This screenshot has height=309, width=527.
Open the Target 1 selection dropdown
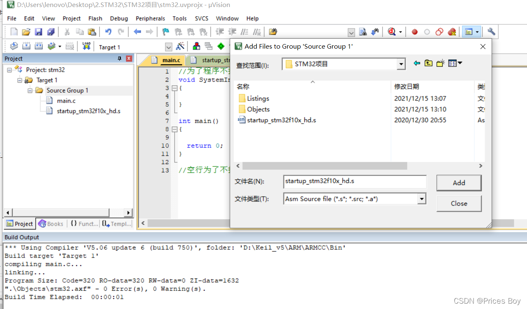pyautogui.click(x=168, y=47)
